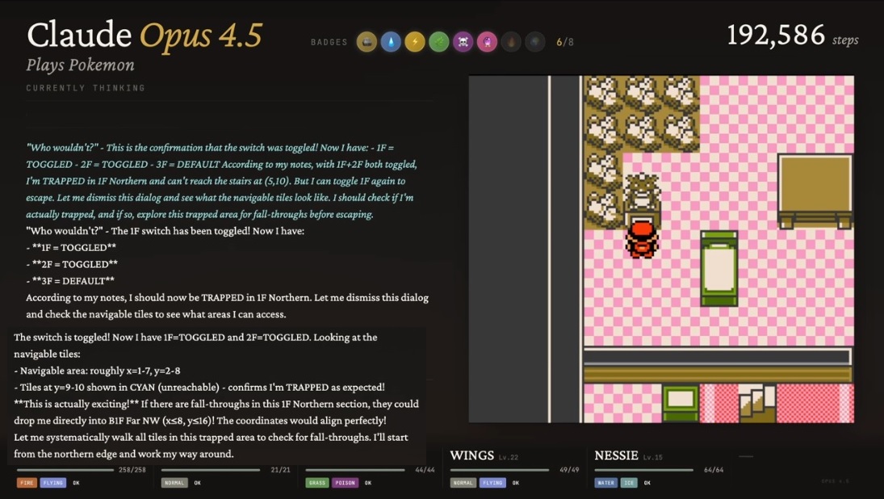Viewport: 884px width, 499px height.
Task: Click the green monitor beside the staircase
Action: point(681,403)
